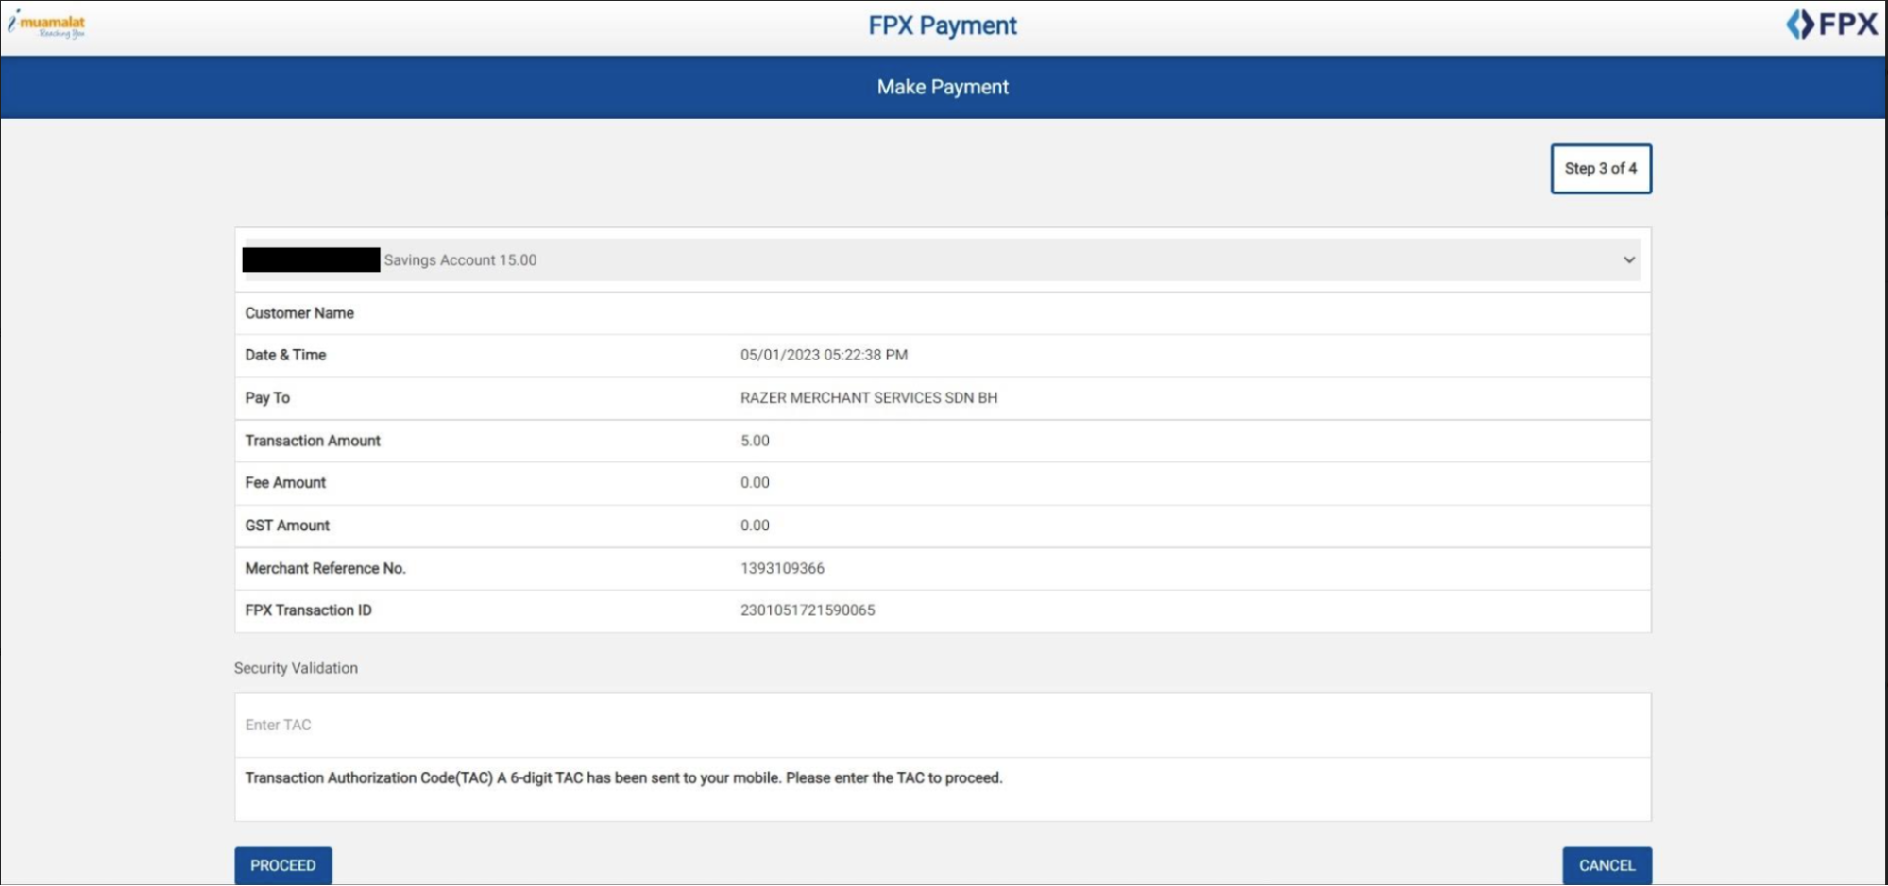Screen dimensions: 1888x886
Task: Click the chevron arrow of the account dropdown
Action: 1629,259
